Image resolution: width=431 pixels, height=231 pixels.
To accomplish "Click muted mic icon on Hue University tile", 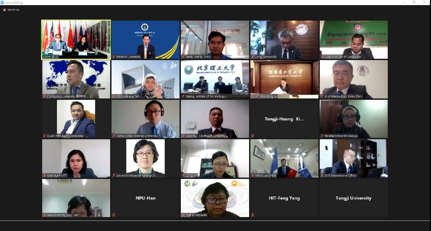I will (x=45, y=215).
